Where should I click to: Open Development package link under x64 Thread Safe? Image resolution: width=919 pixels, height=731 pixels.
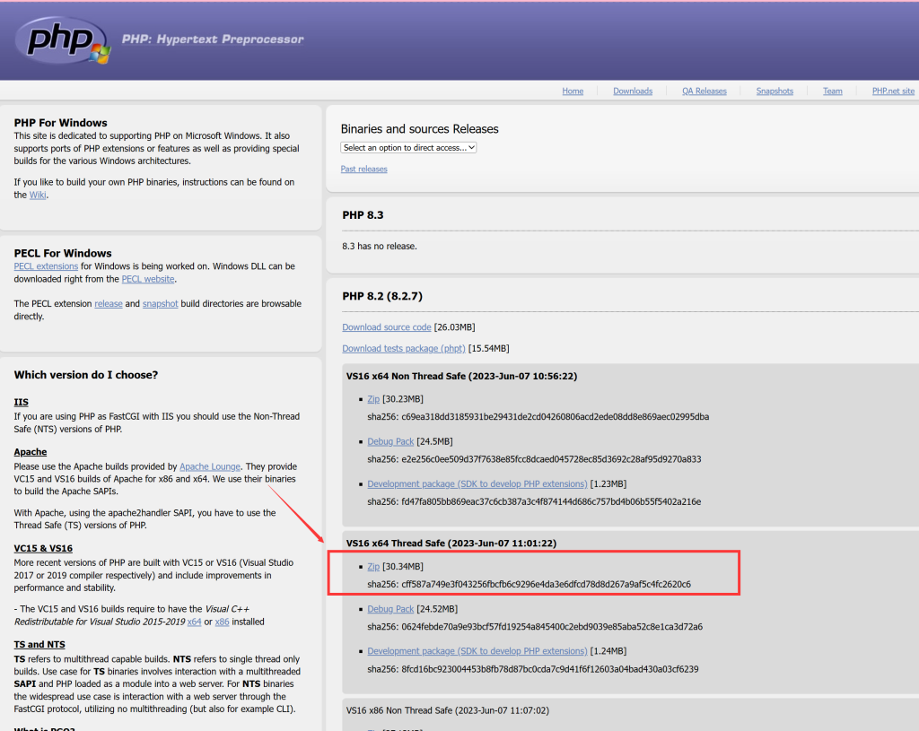click(477, 651)
